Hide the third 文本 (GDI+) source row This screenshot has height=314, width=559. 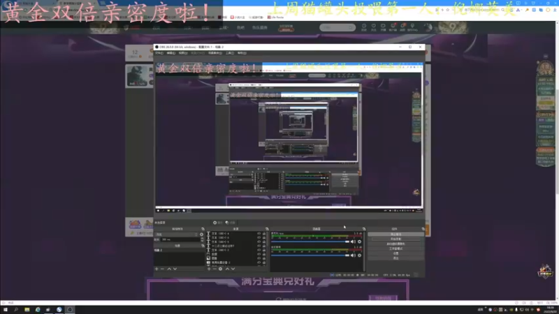259,241
